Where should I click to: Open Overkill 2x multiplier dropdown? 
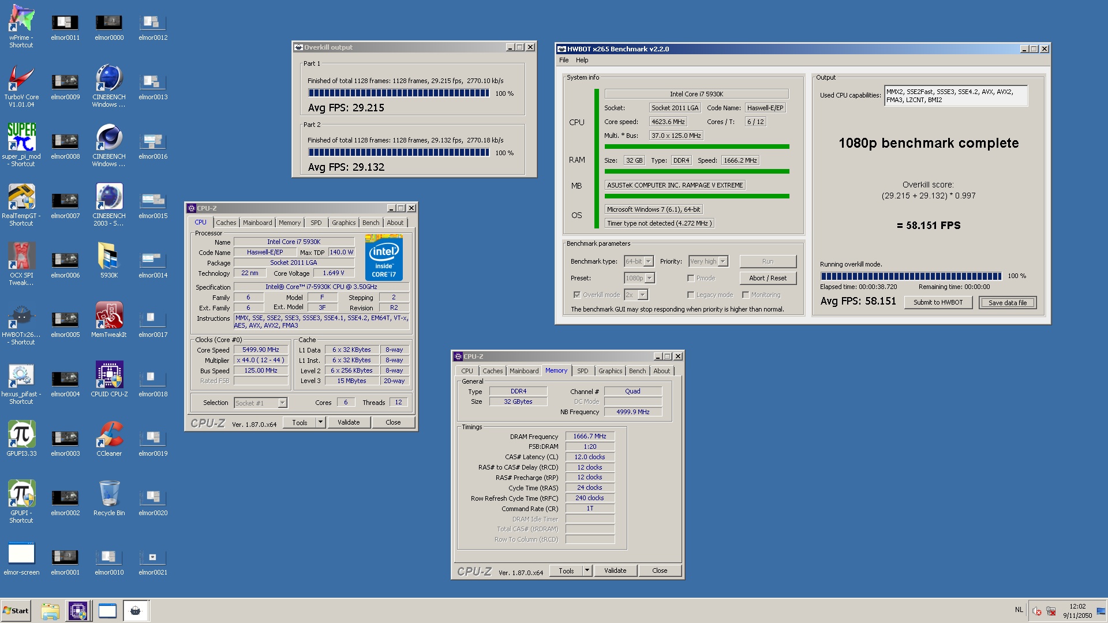tap(636, 295)
